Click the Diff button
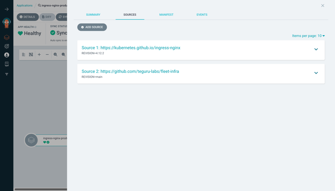This screenshot has height=191, width=335. [x=47, y=17]
